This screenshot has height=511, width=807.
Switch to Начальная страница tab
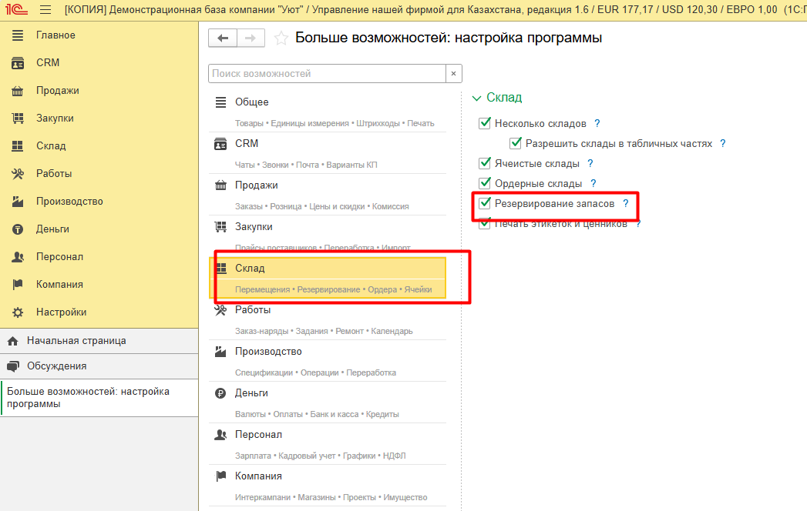pyautogui.click(x=76, y=340)
